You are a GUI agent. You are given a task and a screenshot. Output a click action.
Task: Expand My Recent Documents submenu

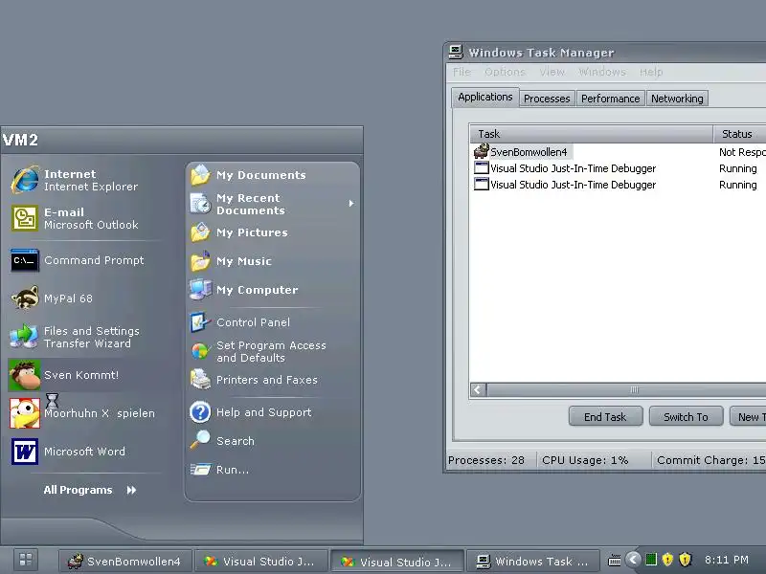(351, 204)
